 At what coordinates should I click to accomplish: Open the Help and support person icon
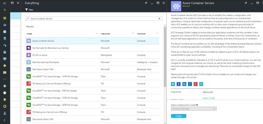click(x=5, y=113)
